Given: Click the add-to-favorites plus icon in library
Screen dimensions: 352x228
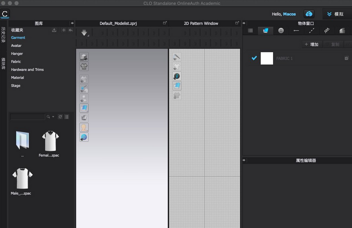Looking at the screenshot, I should coord(64,30).
